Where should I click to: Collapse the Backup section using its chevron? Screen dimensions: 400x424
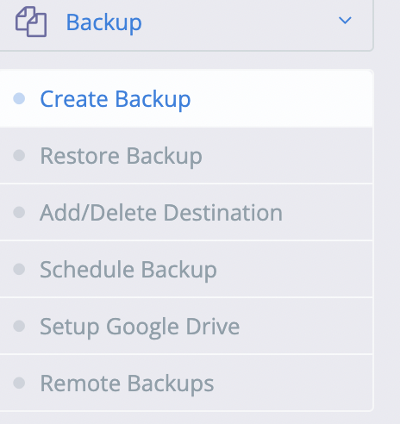pos(345,21)
